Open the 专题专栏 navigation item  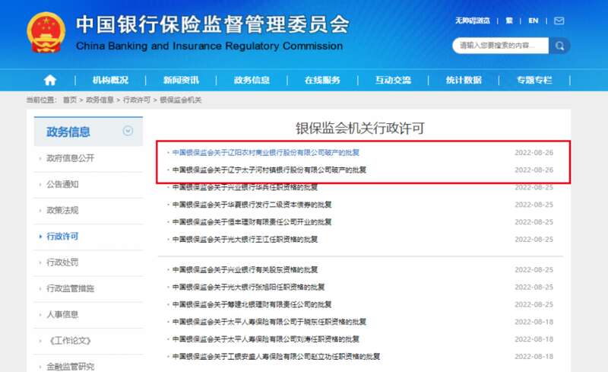tap(534, 80)
